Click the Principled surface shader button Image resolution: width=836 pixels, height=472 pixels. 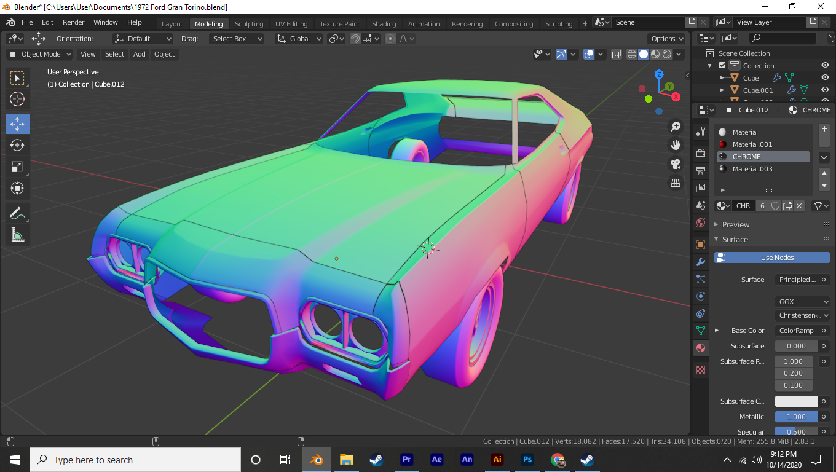point(797,280)
